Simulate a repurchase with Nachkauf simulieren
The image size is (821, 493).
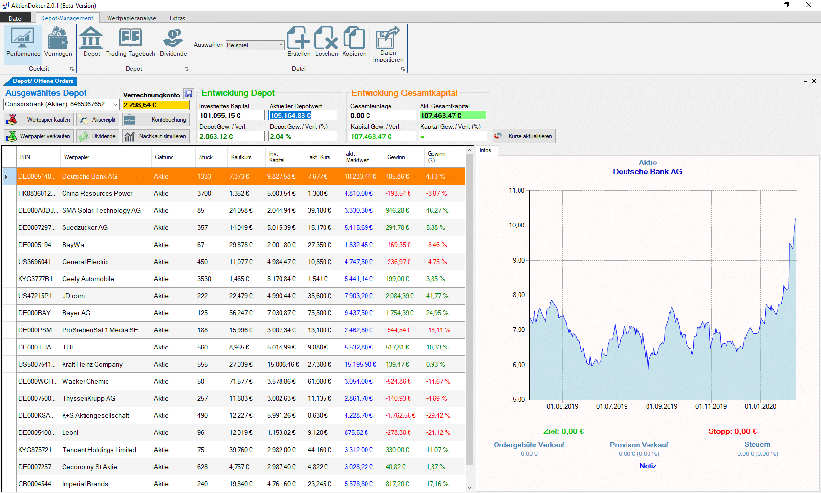click(156, 136)
